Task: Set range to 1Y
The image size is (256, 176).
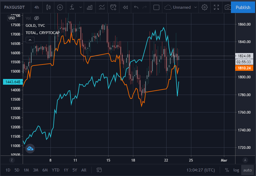Action: tap(66, 170)
